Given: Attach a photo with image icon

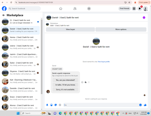Looking at the screenshot, I should pos(51,105).
